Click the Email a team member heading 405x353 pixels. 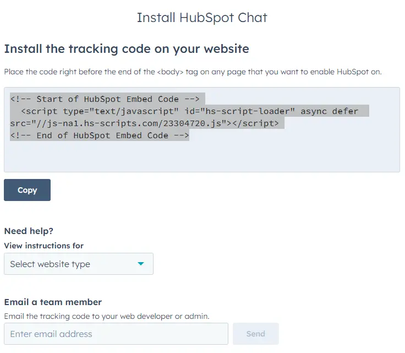tap(53, 302)
